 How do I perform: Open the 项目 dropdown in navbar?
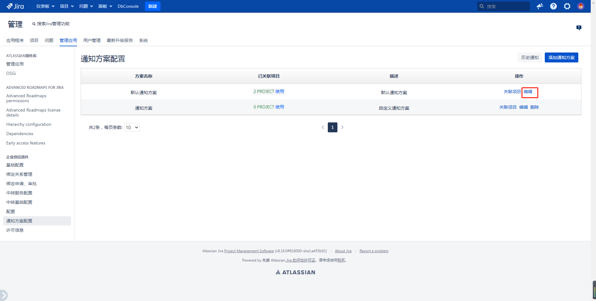(67, 6)
